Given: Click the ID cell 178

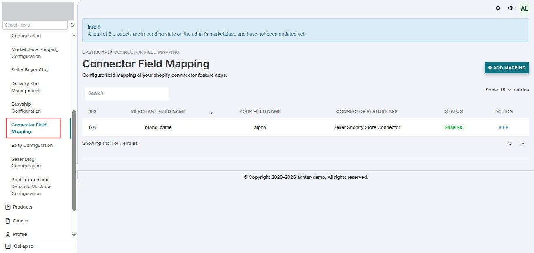Looking at the screenshot, I should point(92,127).
